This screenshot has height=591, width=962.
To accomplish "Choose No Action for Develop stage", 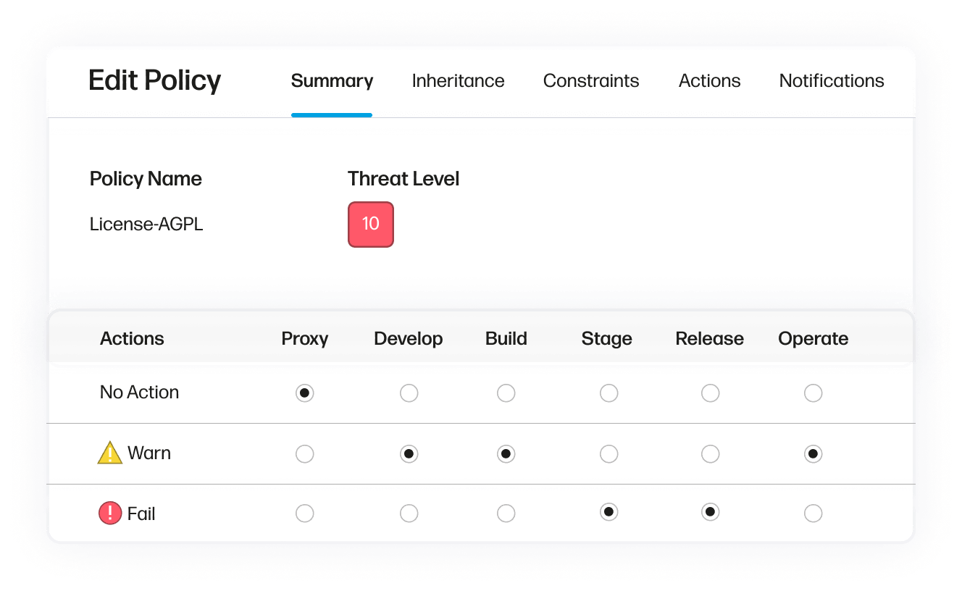I will click(409, 393).
